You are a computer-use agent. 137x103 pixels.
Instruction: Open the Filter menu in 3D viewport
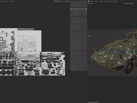[x=111, y=1]
